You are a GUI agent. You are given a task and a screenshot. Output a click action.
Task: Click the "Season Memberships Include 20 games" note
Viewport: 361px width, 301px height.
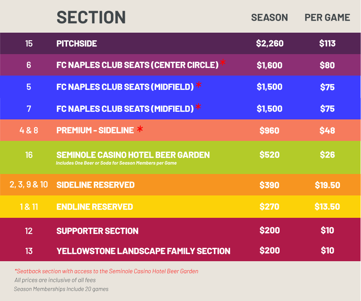(x=61, y=289)
